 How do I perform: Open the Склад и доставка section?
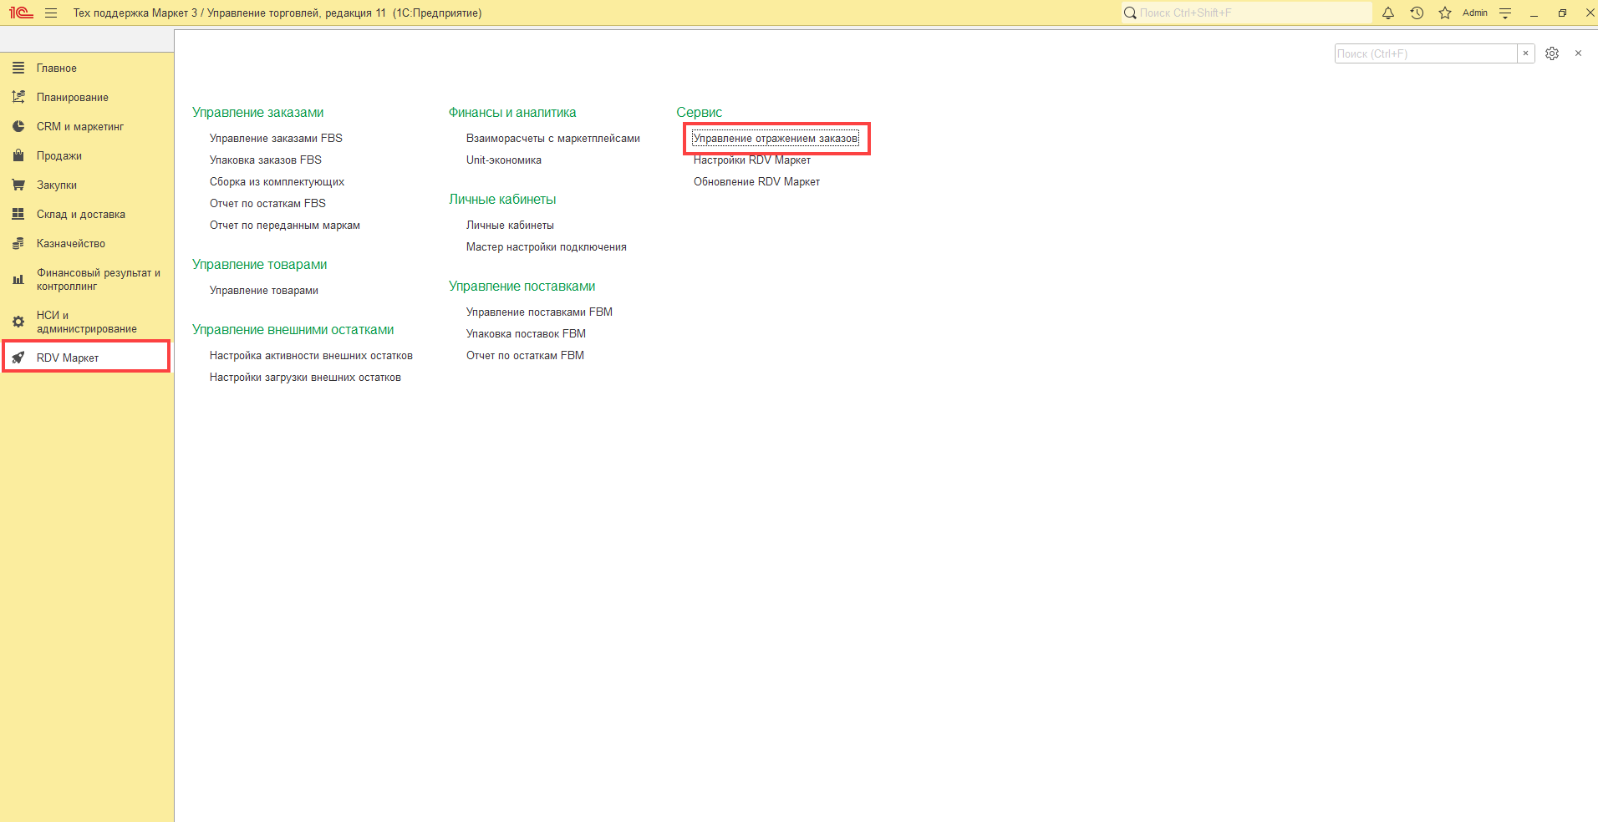[x=87, y=215]
